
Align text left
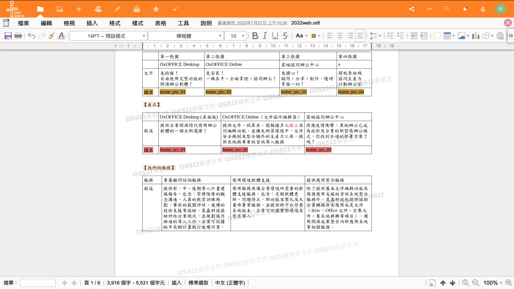[330, 36]
